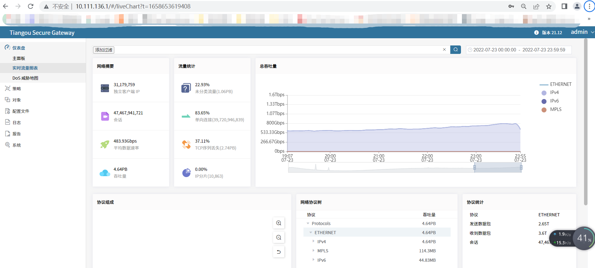Viewport: 595px width, 268px height.
Task: Expand the MPLS protocol tree node
Action: click(313, 251)
